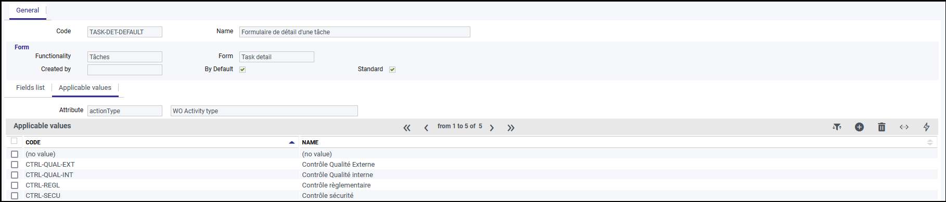Select all rows with header checkbox

[14, 141]
